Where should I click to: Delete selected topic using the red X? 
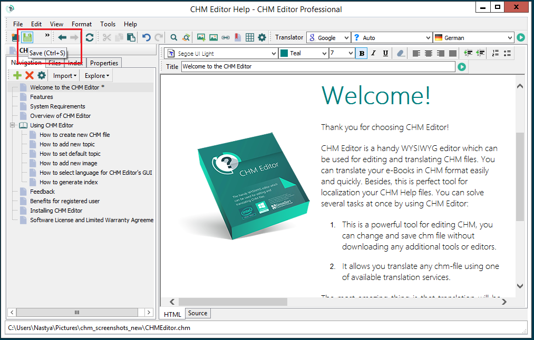[x=29, y=75]
